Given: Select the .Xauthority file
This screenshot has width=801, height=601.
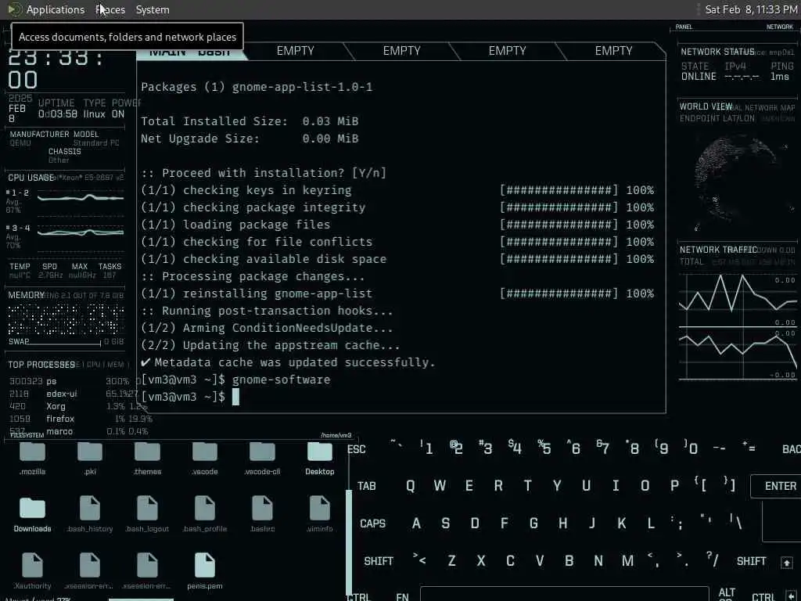Looking at the screenshot, I should (32, 571).
